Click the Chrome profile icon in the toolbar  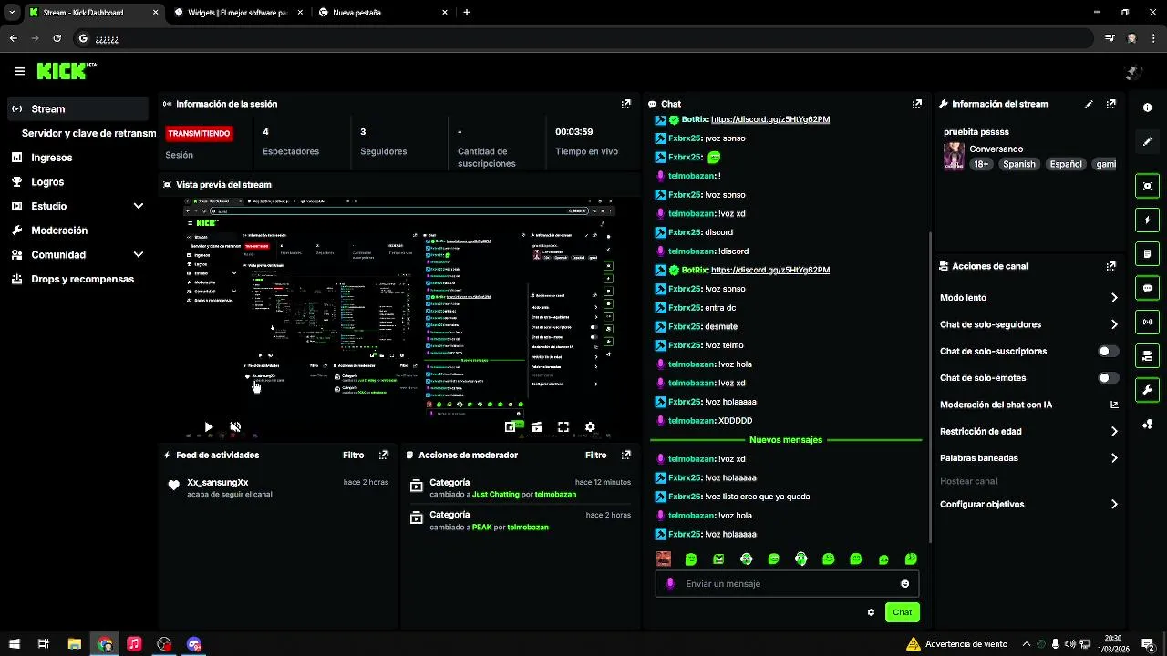tap(1131, 38)
